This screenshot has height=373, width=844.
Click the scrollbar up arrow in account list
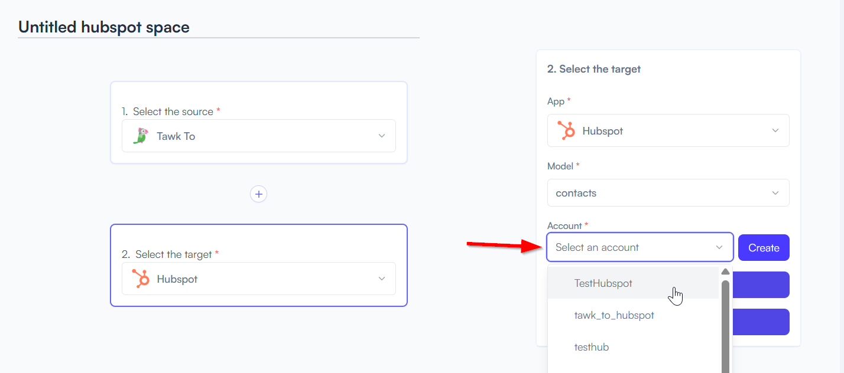tap(725, 271)
